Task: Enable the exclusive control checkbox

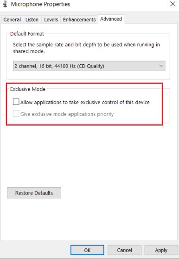Action: 16,102
